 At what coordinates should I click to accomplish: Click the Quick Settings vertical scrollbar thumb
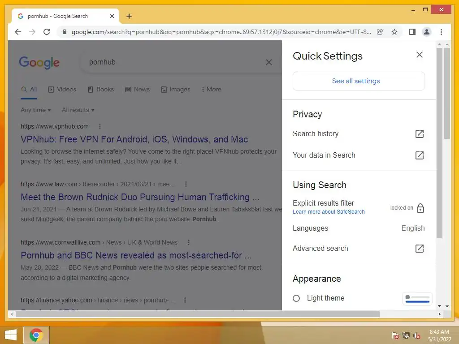coord(439,143)
